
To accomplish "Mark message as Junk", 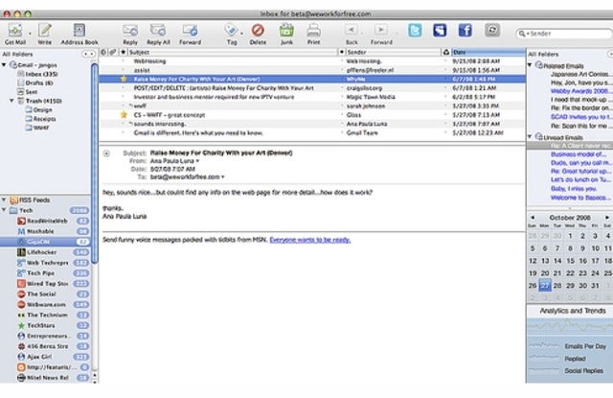I will [x=286, y=30].
